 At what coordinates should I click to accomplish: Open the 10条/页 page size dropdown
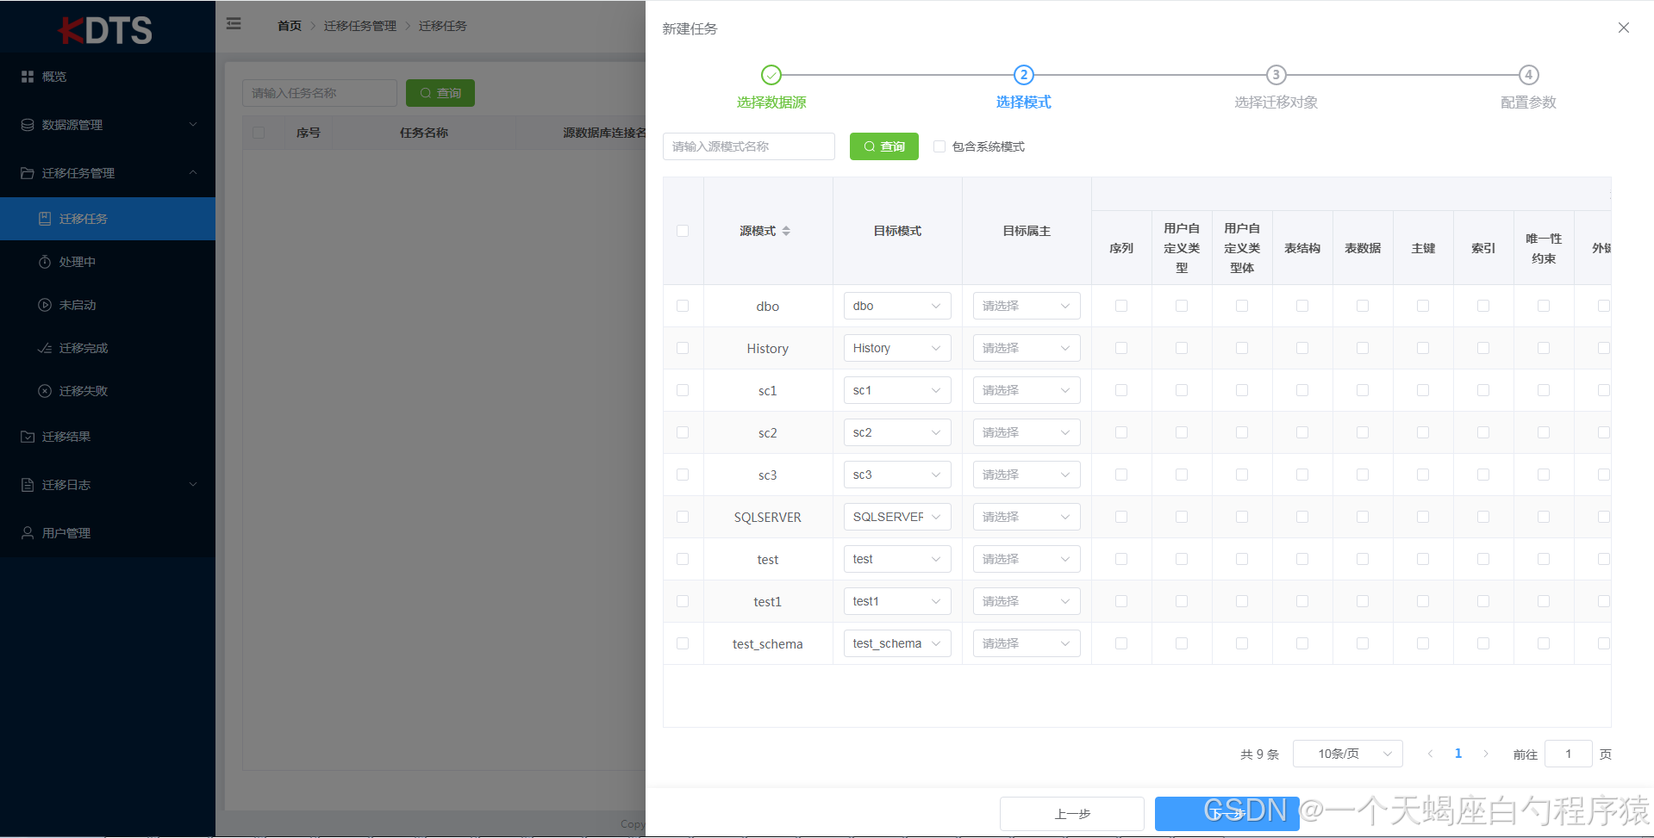click(1348, 754)
